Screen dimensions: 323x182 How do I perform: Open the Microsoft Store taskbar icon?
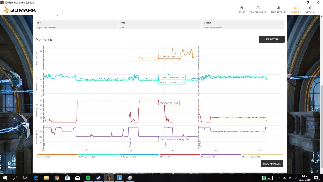[x=67, y=178]
